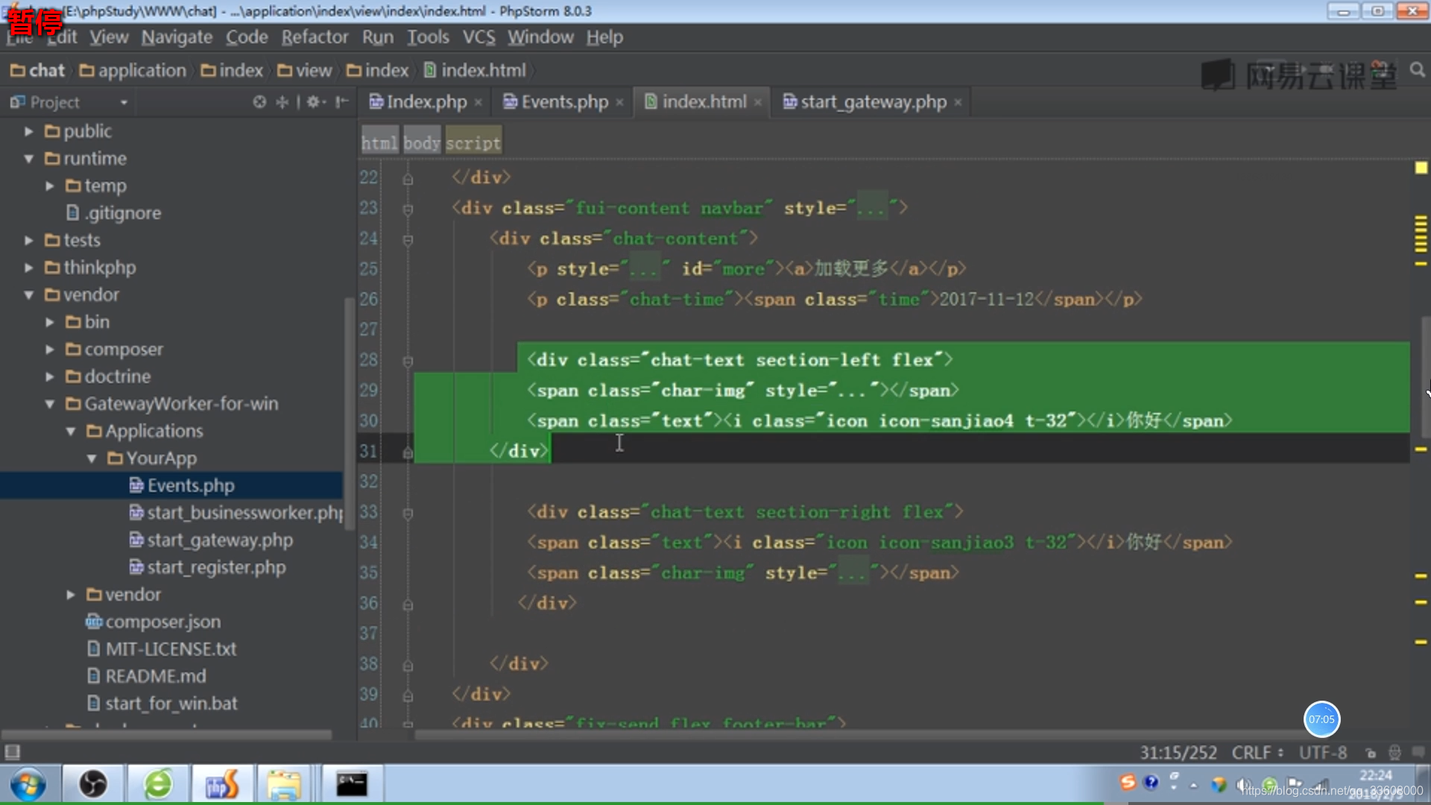
Task: Open the View menu
Action: pyautogui.click(x=109, y=37)
